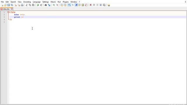Click the Redo toolbar icon
The width and height of the screenshot is (187, 105).
[41, 5]
